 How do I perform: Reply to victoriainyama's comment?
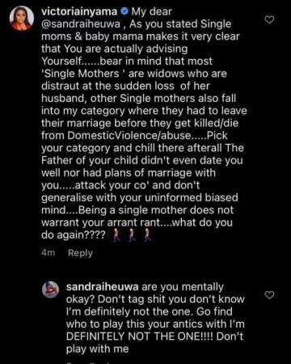(x=80, y=253)
